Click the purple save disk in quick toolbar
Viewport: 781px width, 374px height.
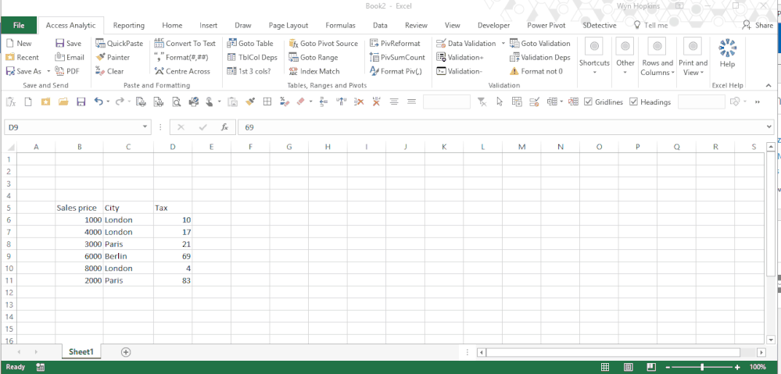coord(81,102)
